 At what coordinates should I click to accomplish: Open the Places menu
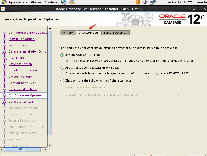[x=36, y=2]
